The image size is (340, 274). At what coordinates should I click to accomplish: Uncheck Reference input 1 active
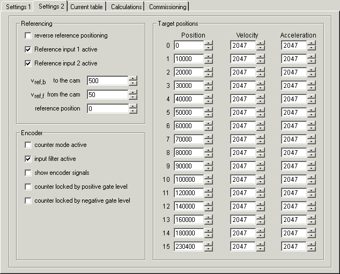(28, 49)
